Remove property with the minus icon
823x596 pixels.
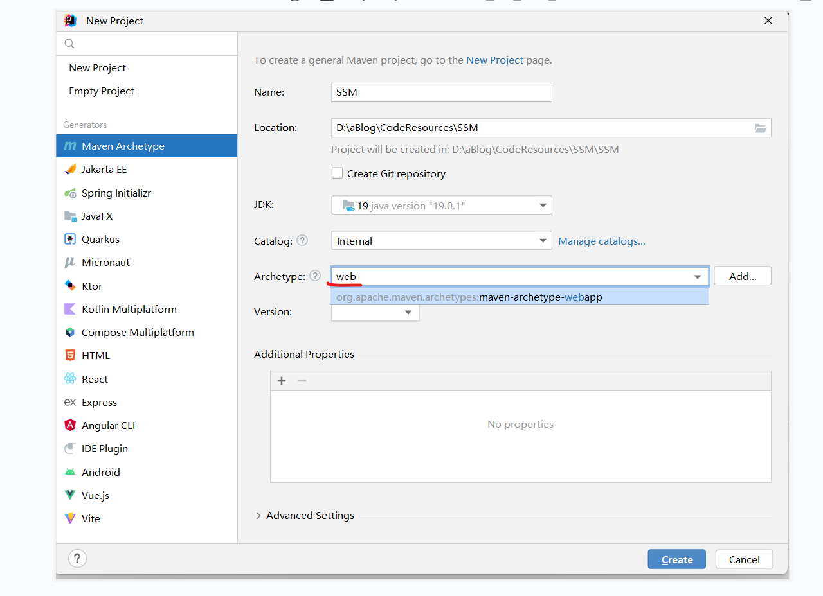click(x=302, y=381)
